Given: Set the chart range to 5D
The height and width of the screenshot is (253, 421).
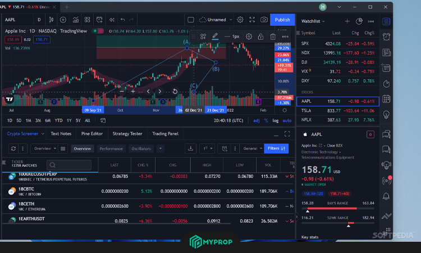Looking at the screenshot, I should [19, 120].
